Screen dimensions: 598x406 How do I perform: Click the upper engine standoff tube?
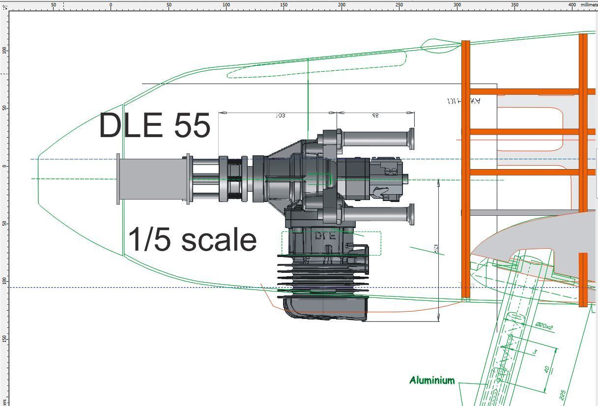[x=376, y=139]
